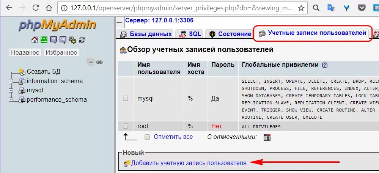The height and width of the screenshot is (173, 379).
Task: Click the phpMyAdmin home icon
Action: click(35, 40)
